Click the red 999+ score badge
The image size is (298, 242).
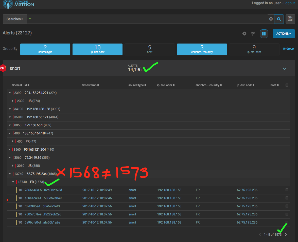(x=3, y=68)
